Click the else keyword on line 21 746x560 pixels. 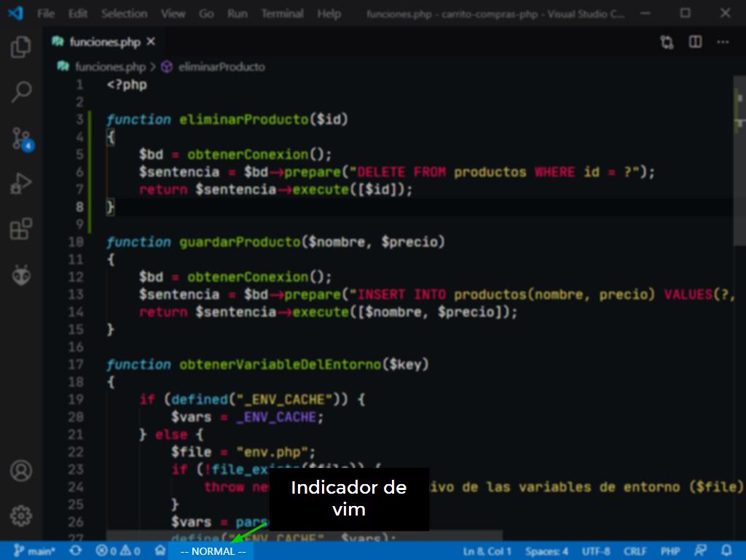[170, 435]
